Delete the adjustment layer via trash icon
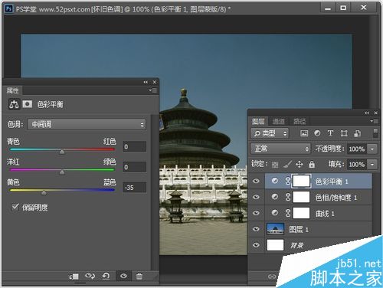The image size is (383, 288). pos(139,276)
